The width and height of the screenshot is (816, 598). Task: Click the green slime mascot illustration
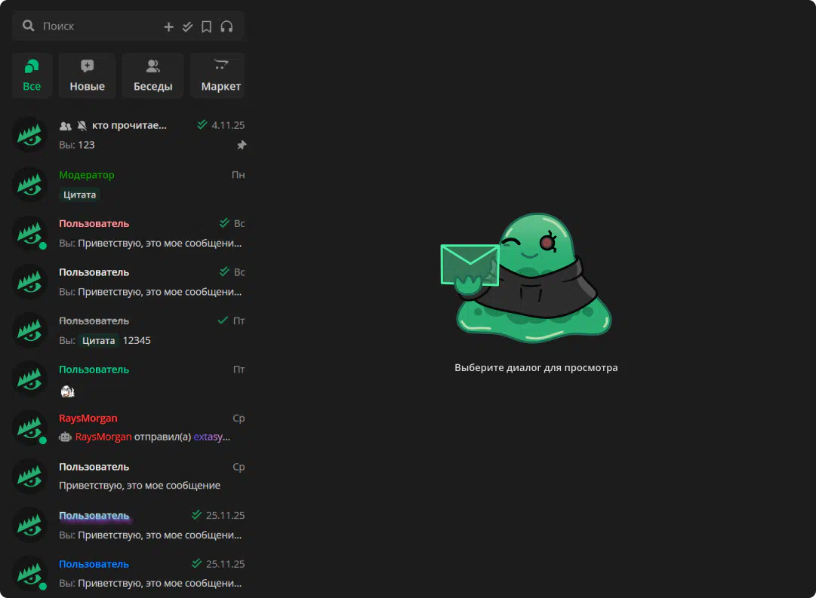pos(534,279)
